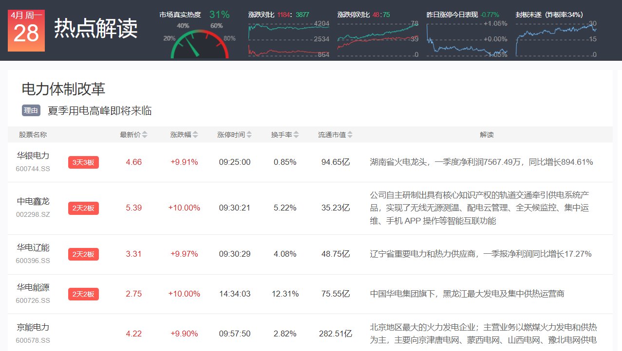This screenshot has height=351, width=622.
Task: Sort by 流通市值 column arrows
Action: (x=350, y=135)
